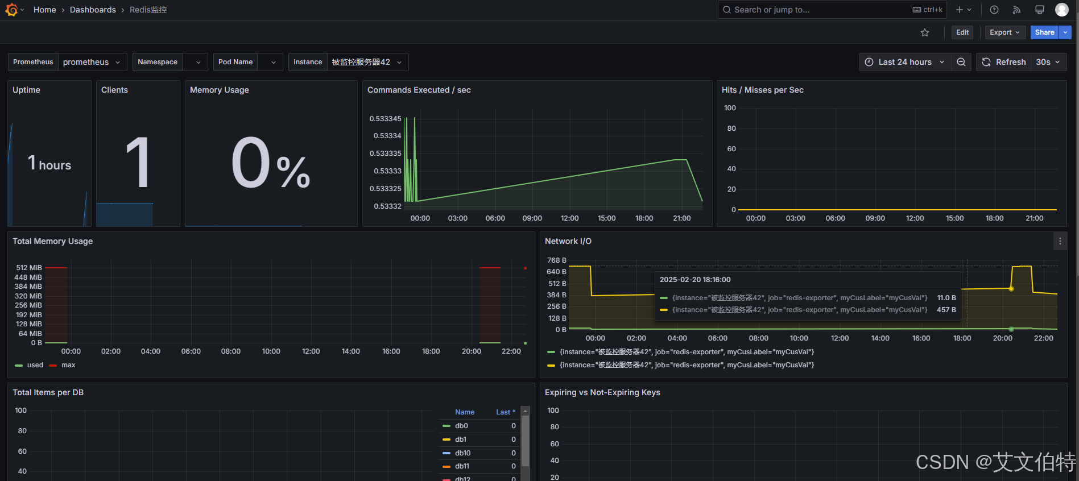Open the news RSS feed icon
The height and width of the screenshot is (481, 1079).
(x=1016, y=10)
